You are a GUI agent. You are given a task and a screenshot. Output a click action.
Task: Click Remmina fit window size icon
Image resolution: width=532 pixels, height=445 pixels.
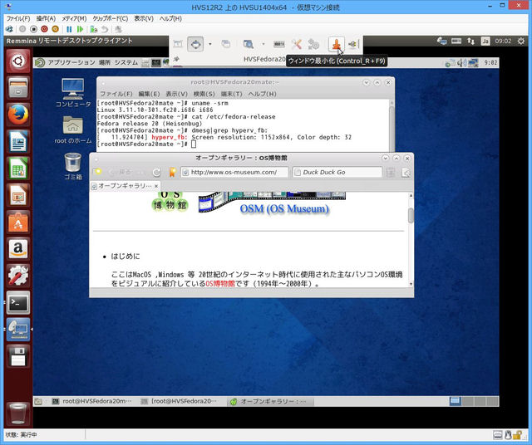click(178, 44)
